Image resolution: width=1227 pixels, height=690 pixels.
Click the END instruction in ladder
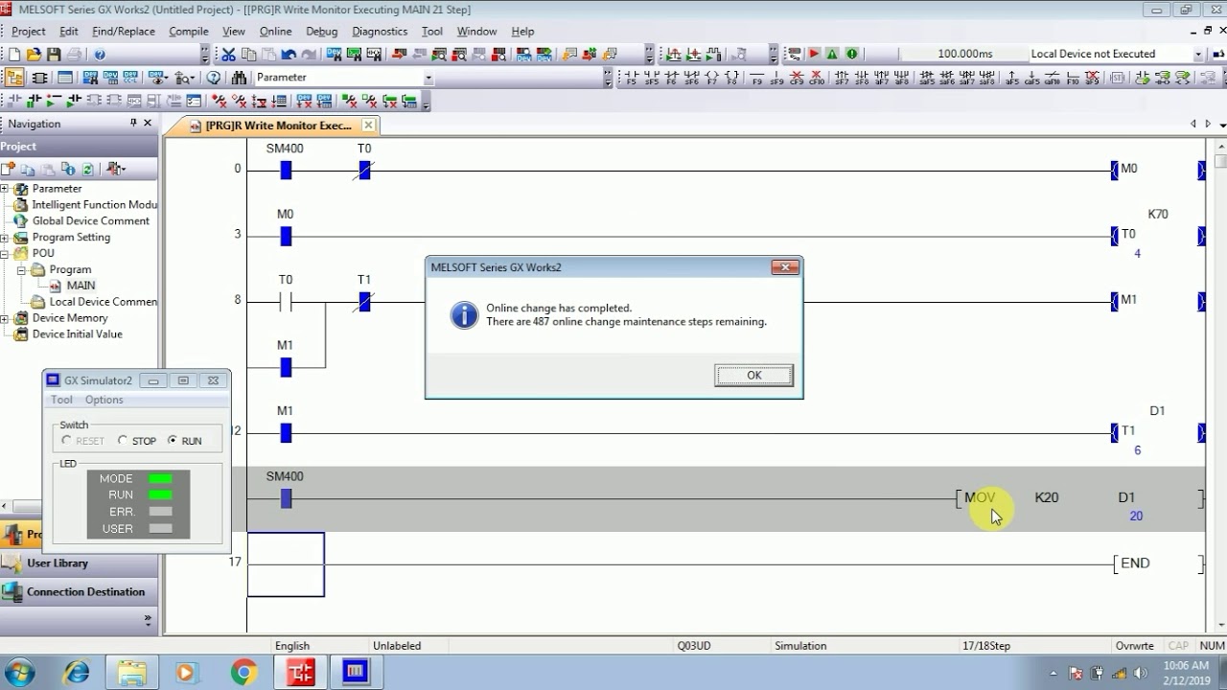[1135, 563]
